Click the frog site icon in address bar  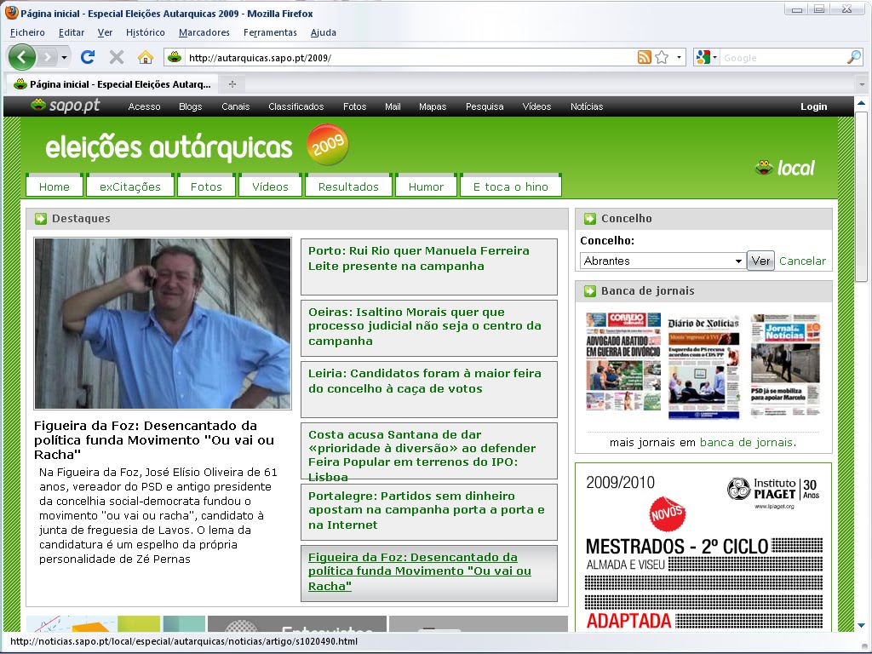(175, 57)
